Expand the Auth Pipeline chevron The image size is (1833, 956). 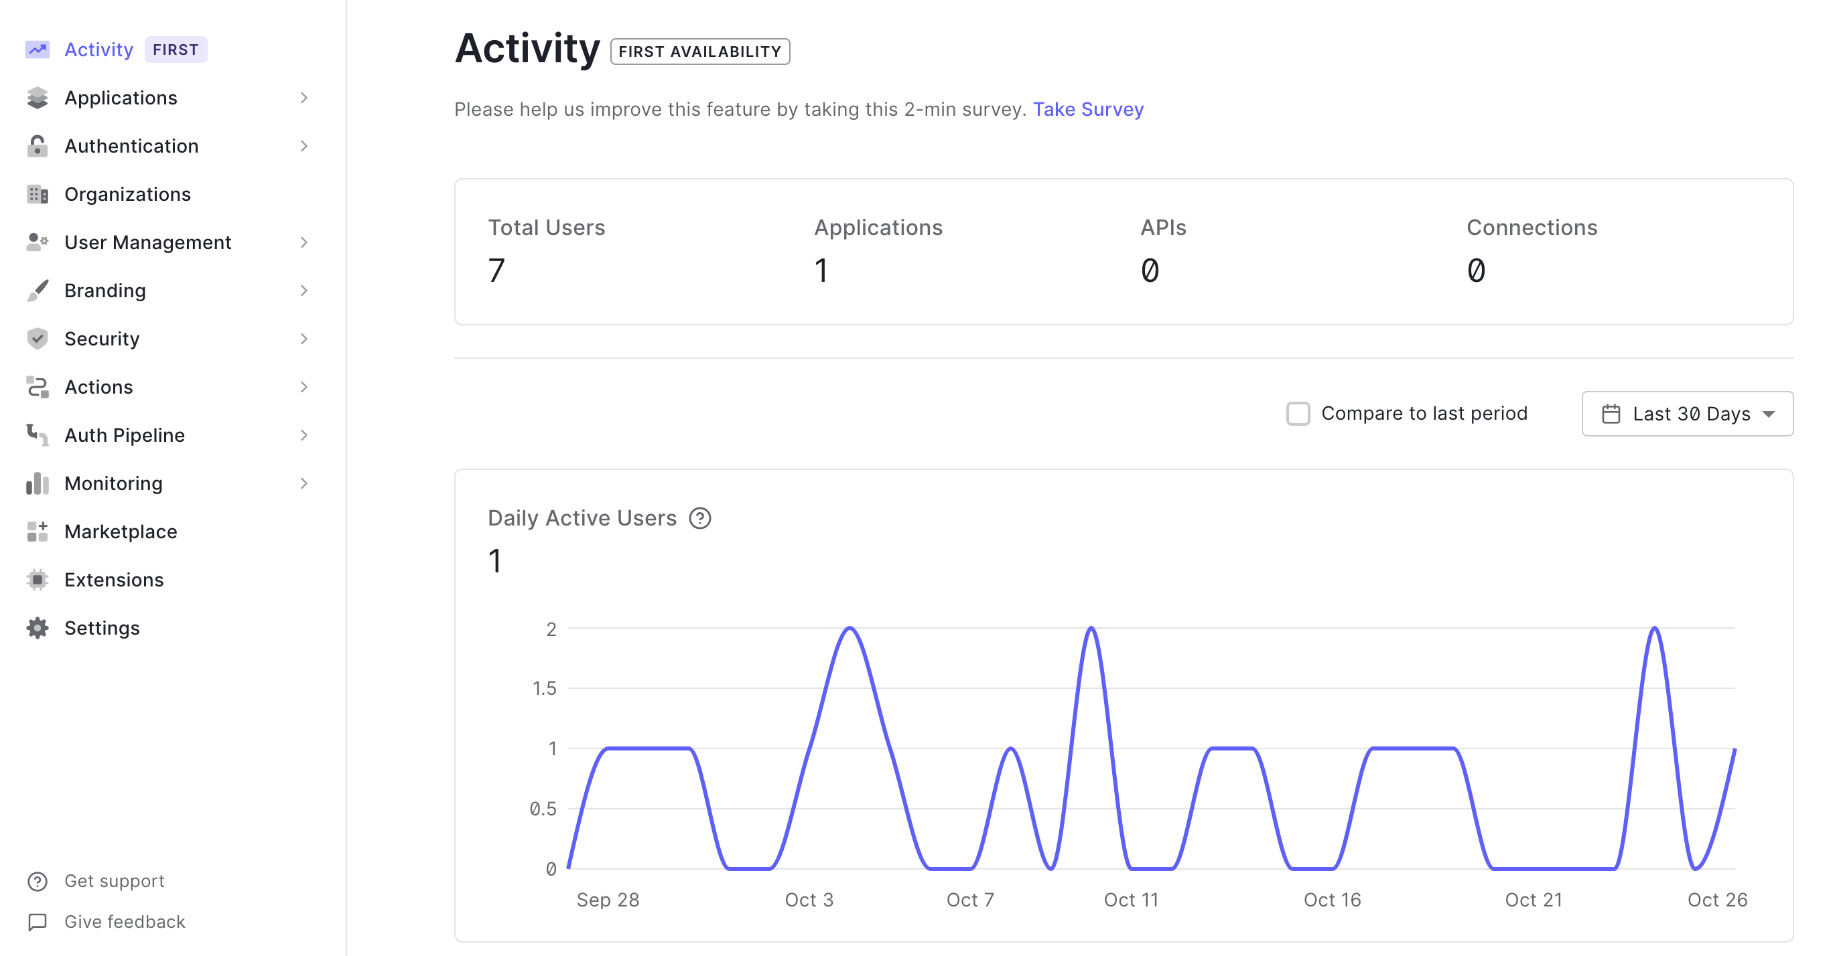(304, 435)
